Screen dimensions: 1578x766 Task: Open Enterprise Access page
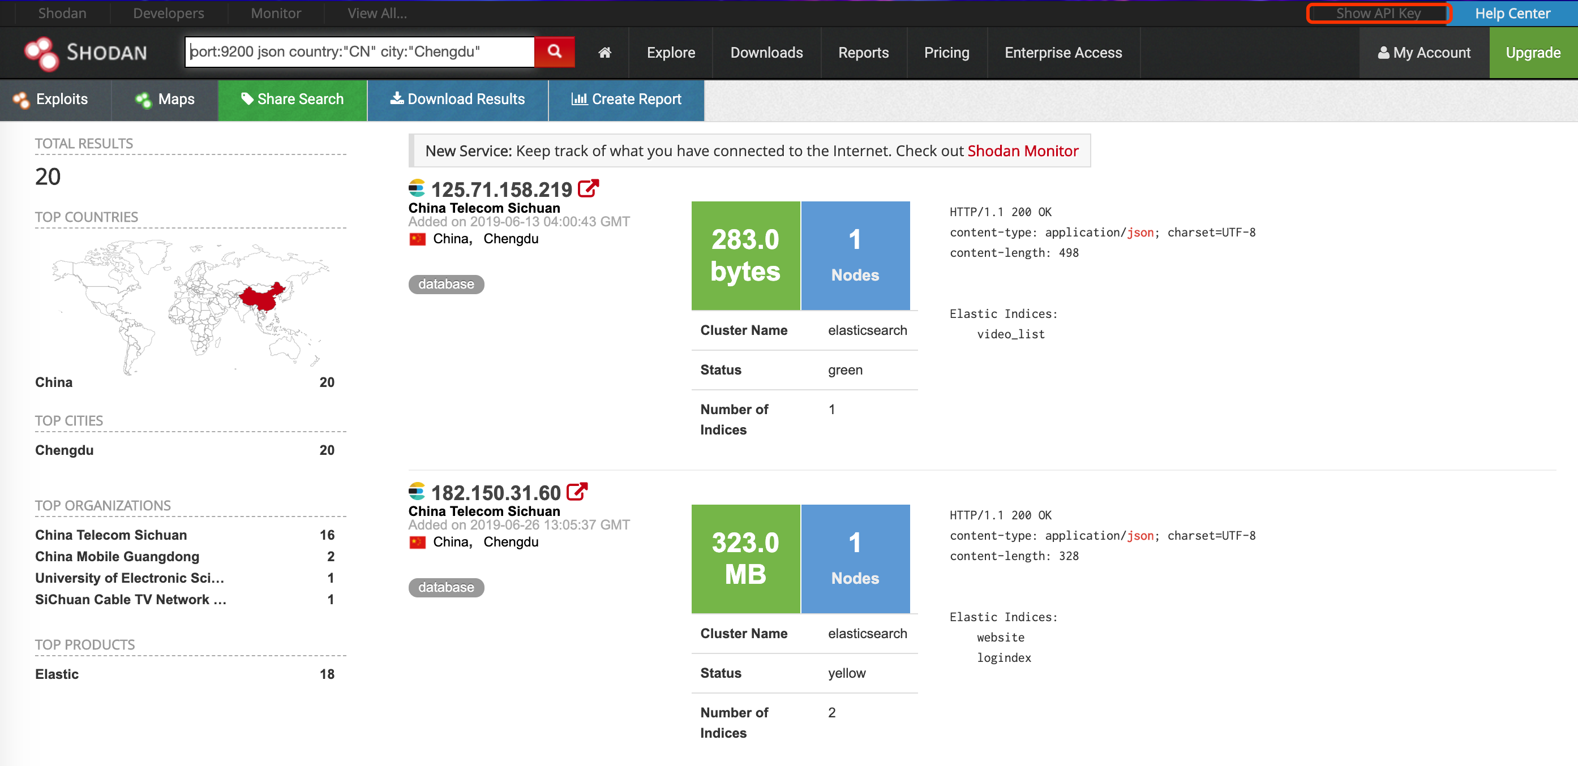[x=1063, y=53]
